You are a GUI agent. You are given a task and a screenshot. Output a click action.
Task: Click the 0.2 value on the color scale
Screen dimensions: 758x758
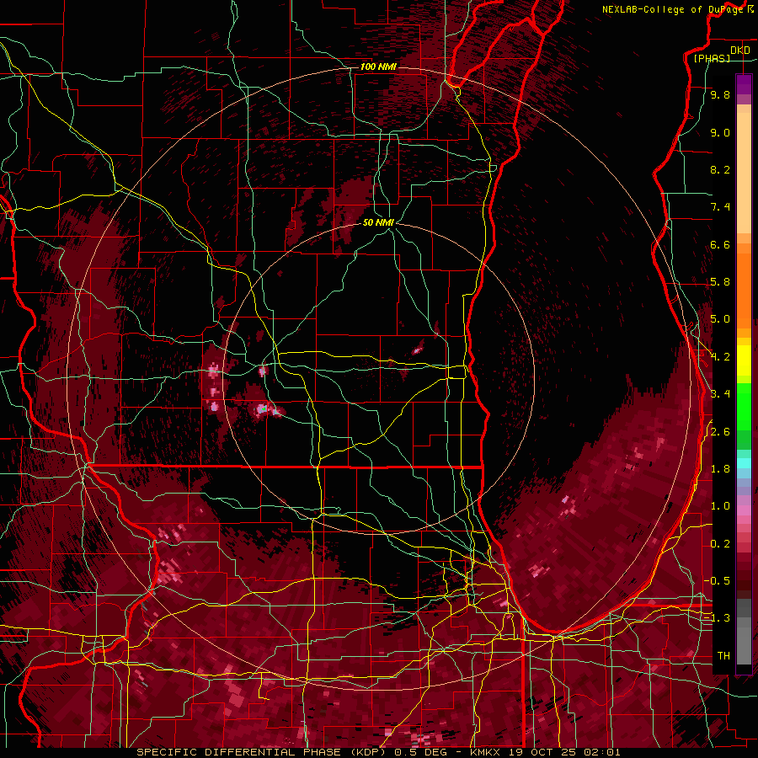(x=720, y=544)
